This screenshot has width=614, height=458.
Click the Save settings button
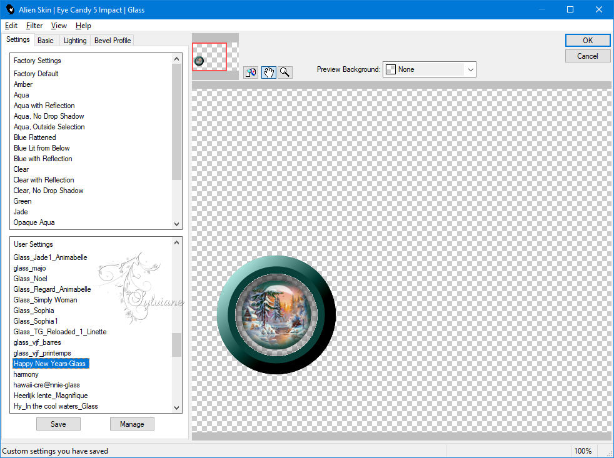[58, 424]
